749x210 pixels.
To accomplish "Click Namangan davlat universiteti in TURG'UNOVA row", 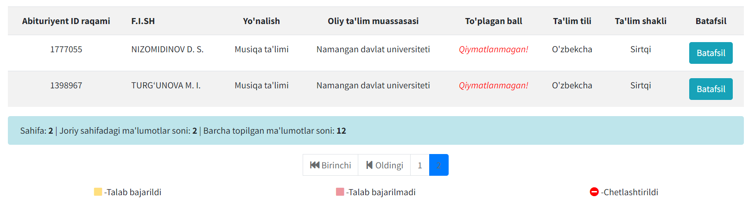I will [x=373, y=86].
